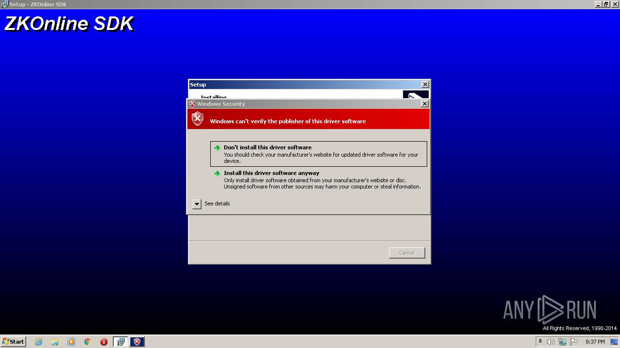Open Internet Explorer from taskbar
Image resolution: width=620 pixels, height=348 pixels.
point(39,342)
